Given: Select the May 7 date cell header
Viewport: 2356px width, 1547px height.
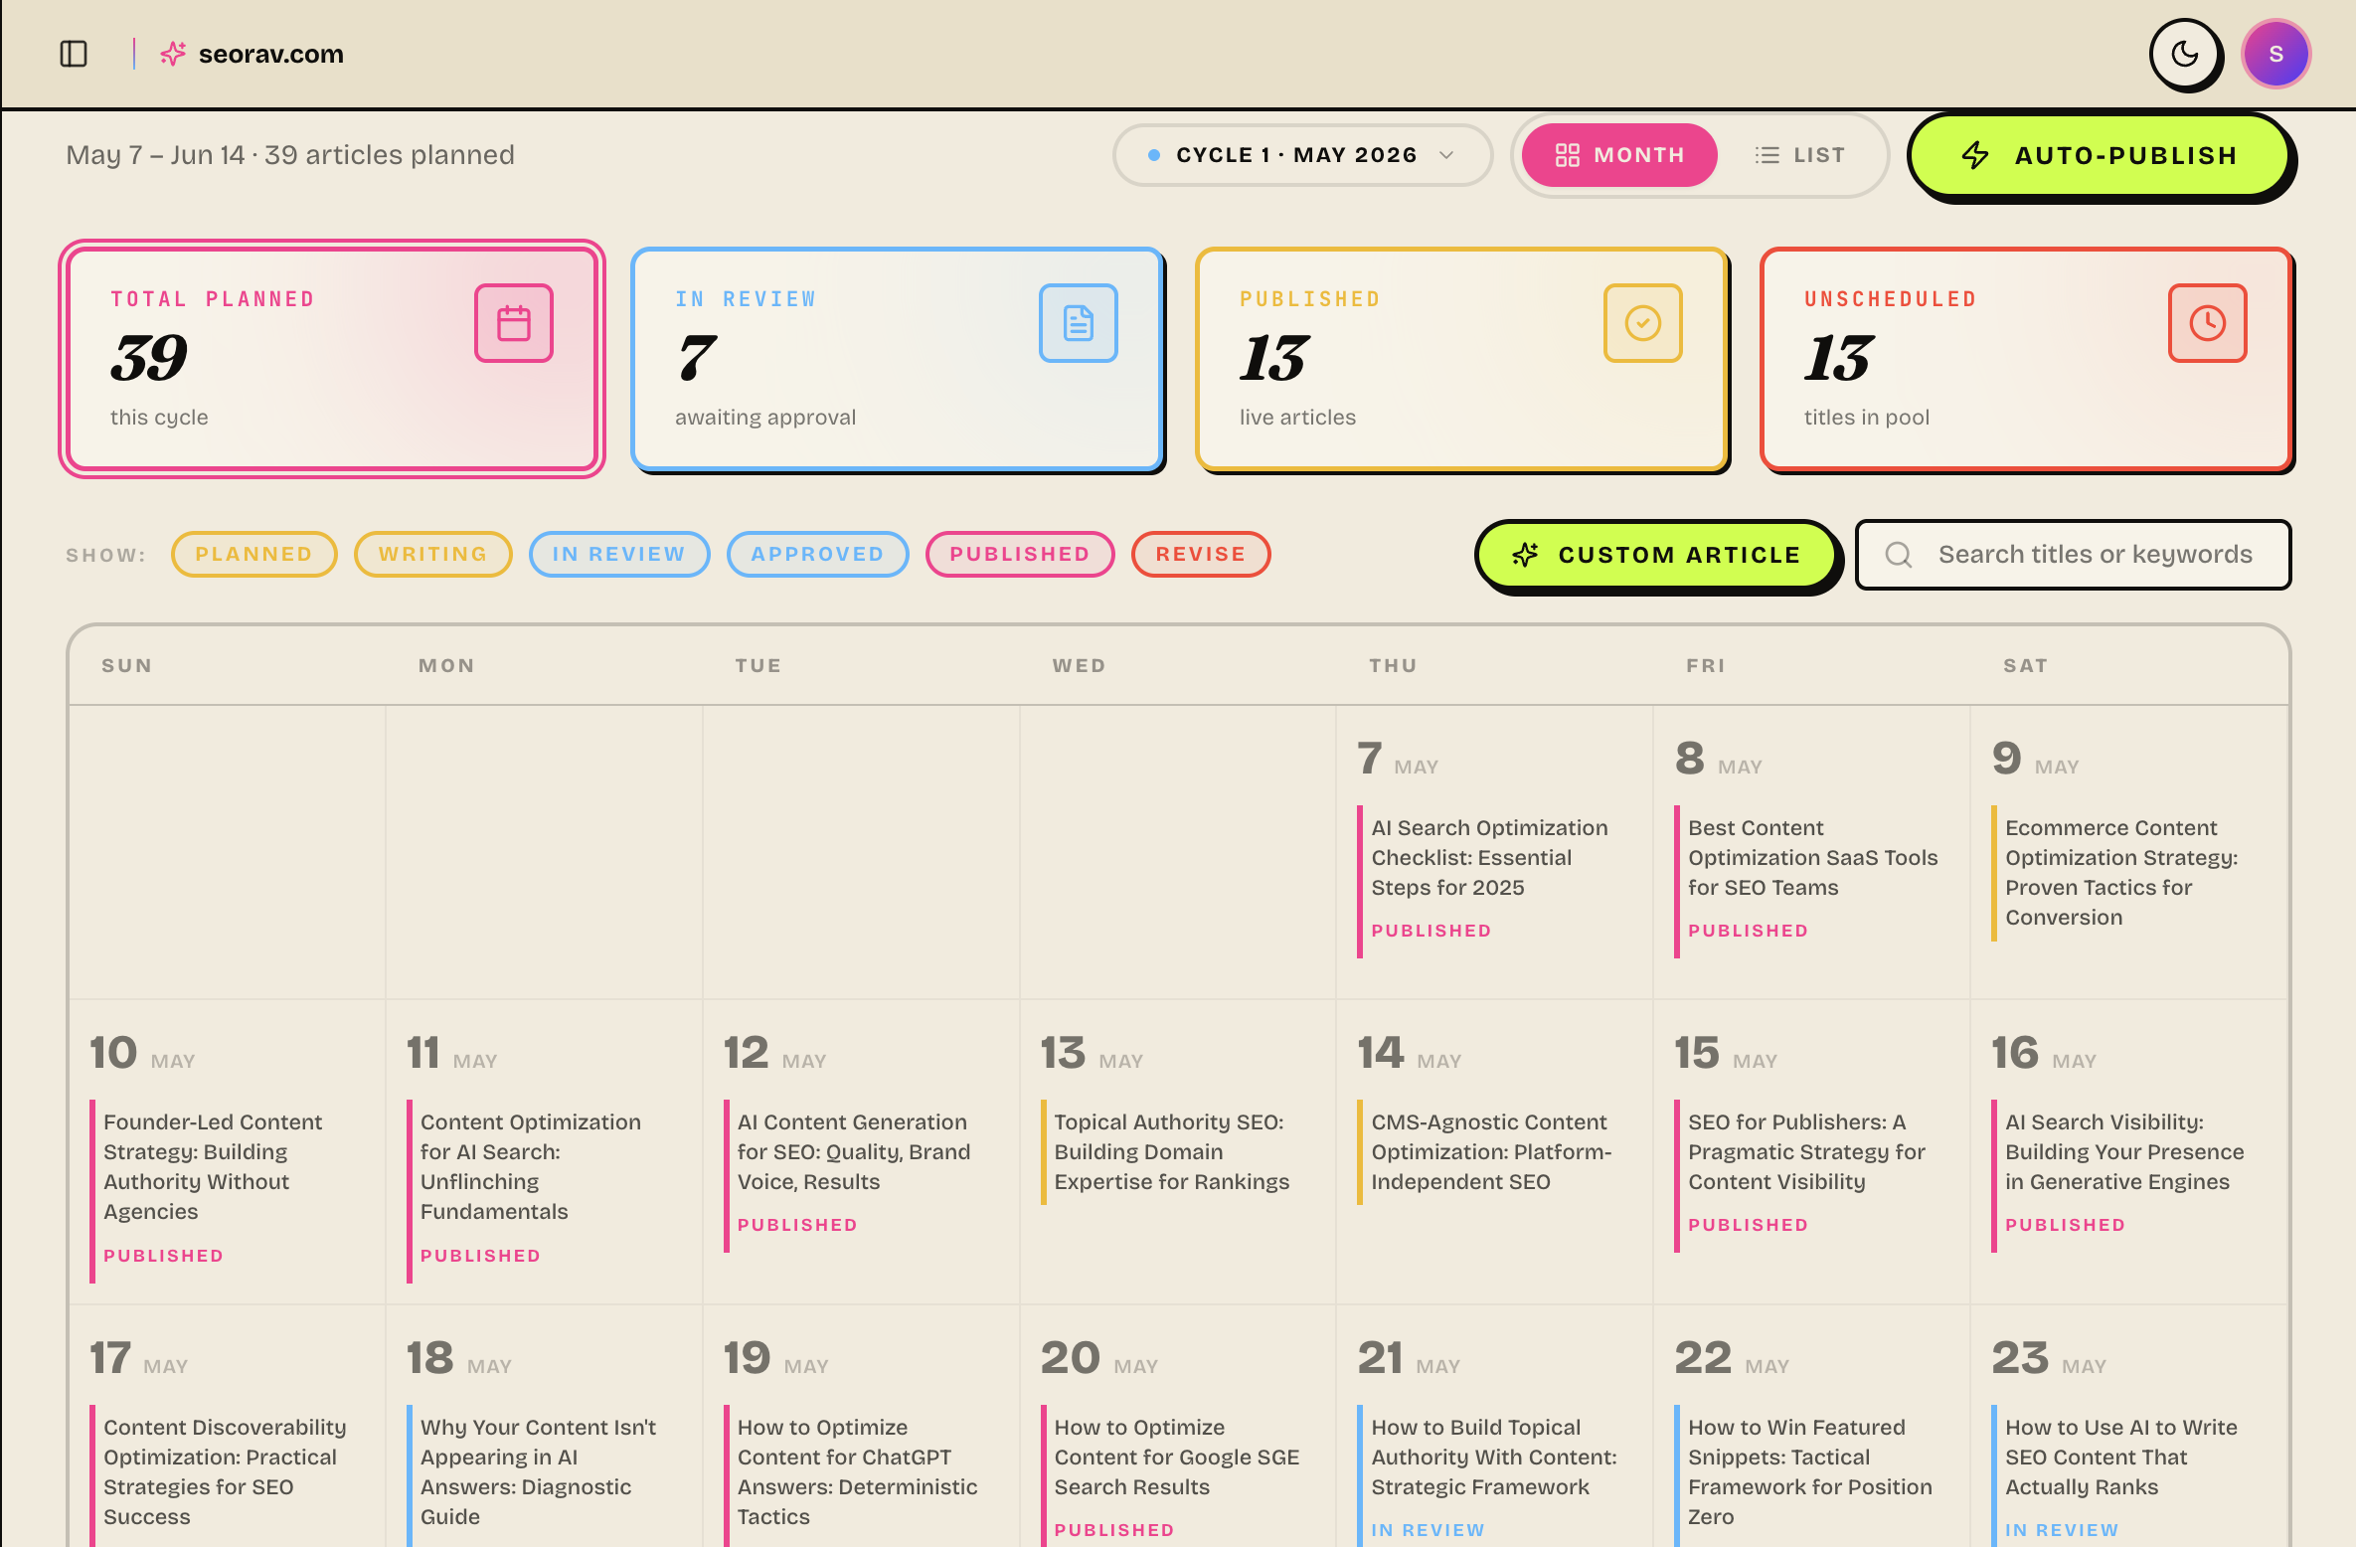Looking at the screenshot, I should coord(1398,759).
